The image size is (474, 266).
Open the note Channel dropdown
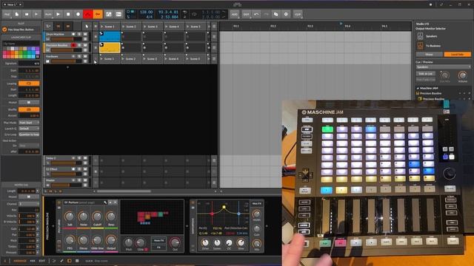coord(29,204)
